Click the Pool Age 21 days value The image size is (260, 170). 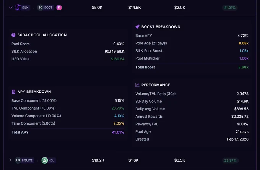point(242,132)
